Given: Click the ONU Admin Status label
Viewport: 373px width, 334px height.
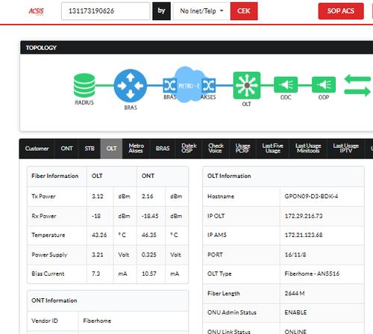Looking at the screenshot, I should [x=232, y=312].
